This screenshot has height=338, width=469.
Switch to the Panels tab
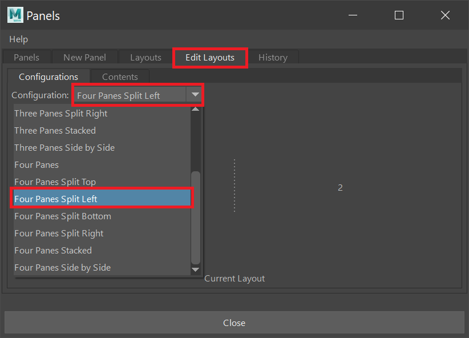point(26,57)
